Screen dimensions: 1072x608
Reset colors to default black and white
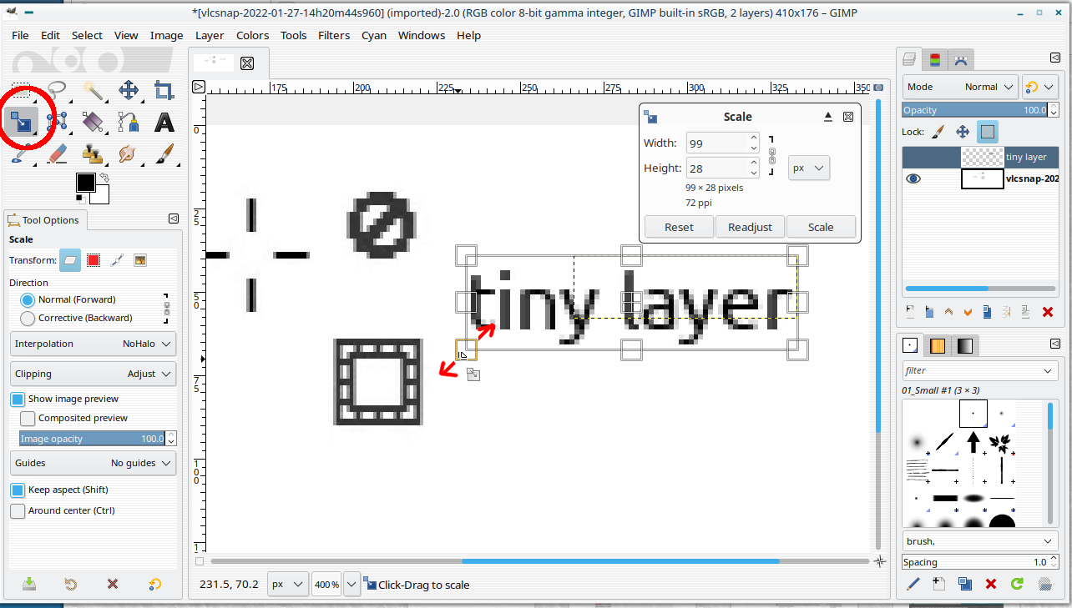tap(80, 198)
